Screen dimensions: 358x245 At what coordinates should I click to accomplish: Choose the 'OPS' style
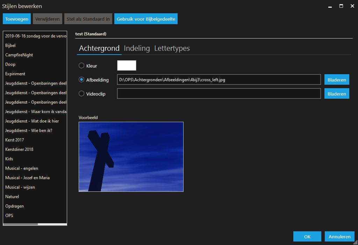coord(35,215)
